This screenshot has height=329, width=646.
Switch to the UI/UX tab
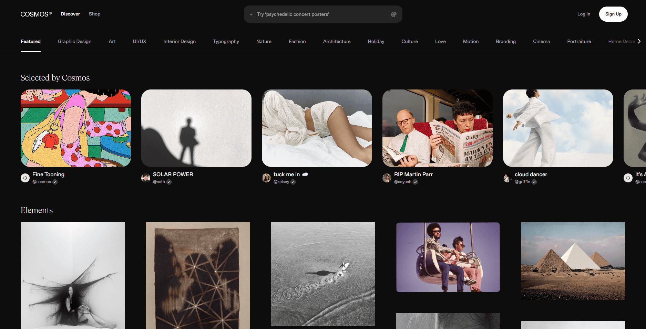pyautogui.click(x=140, y=41)
